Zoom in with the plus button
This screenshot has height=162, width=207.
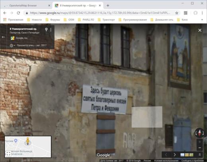click(x=199, y=142)
